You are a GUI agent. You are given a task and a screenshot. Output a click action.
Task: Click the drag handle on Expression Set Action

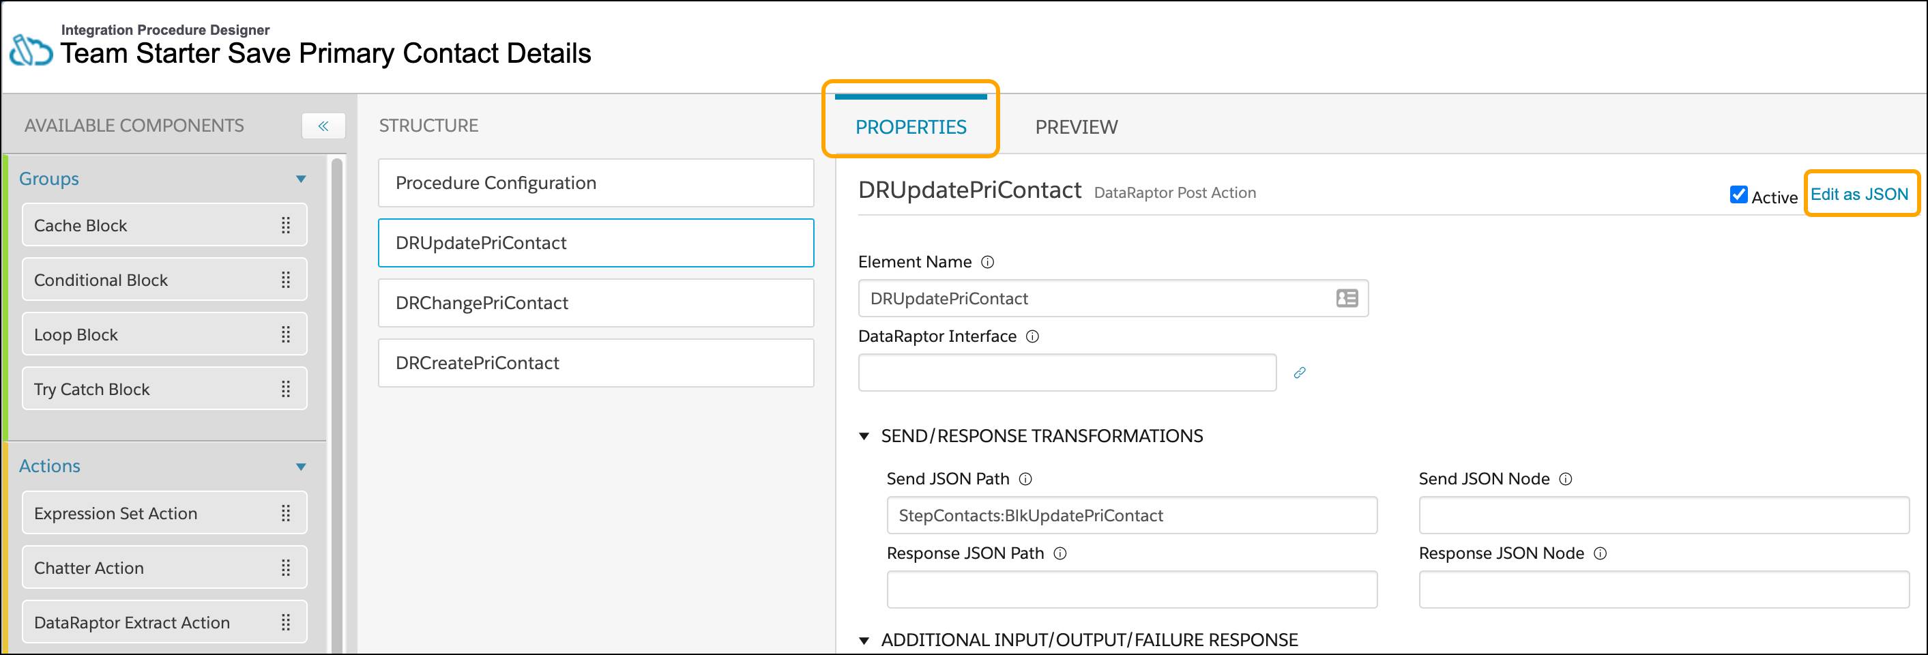click(286, 514)
